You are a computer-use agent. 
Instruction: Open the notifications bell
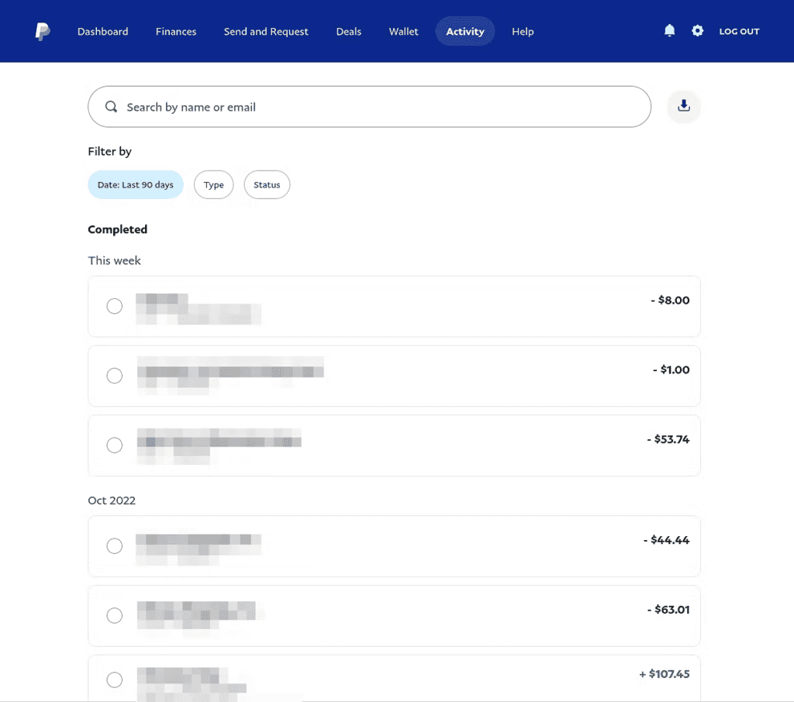[x=670, y=31]
